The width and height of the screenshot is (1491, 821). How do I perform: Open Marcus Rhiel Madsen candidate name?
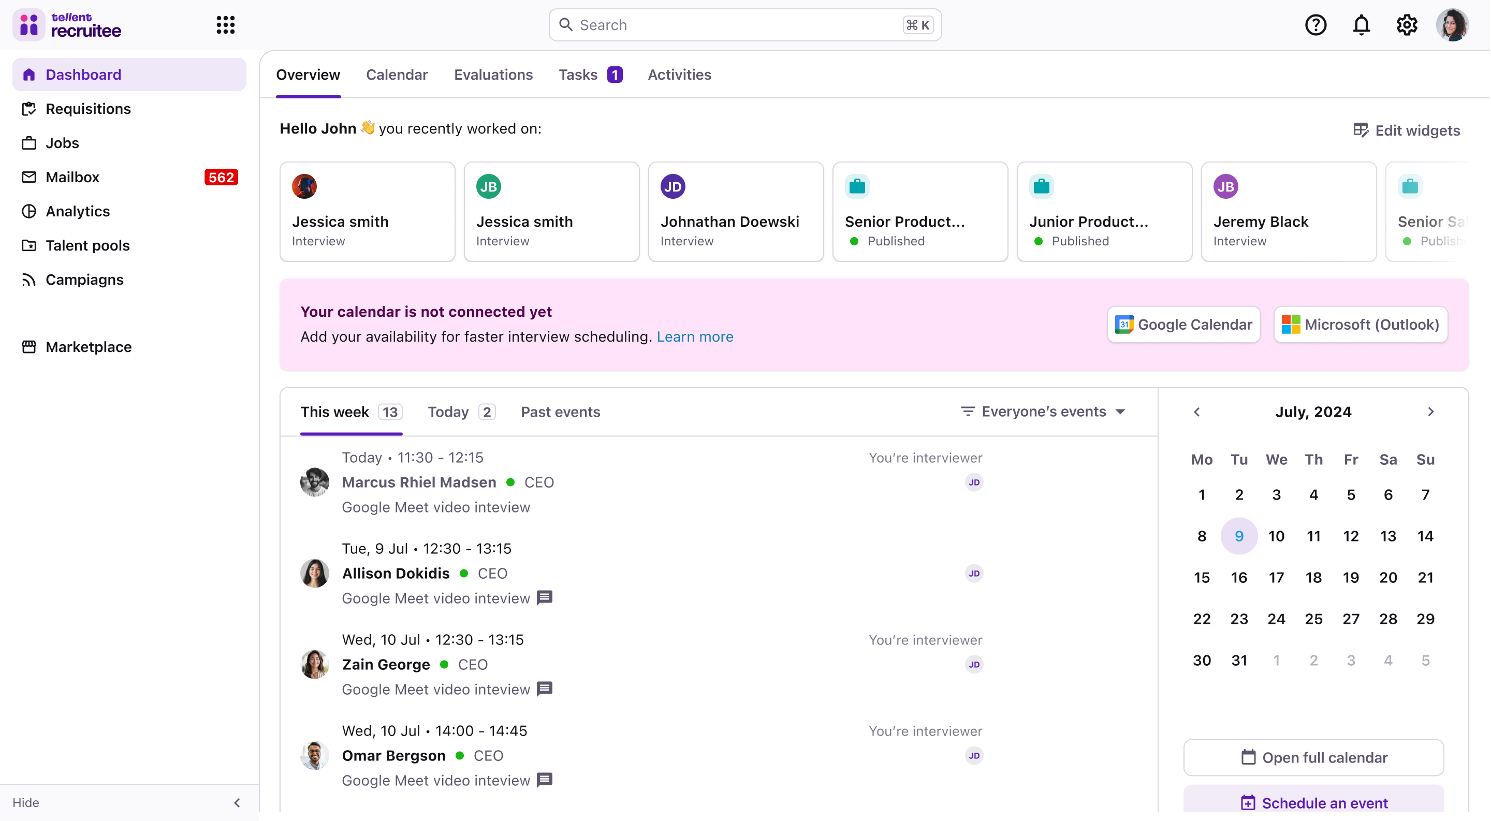tap(419, 482)
